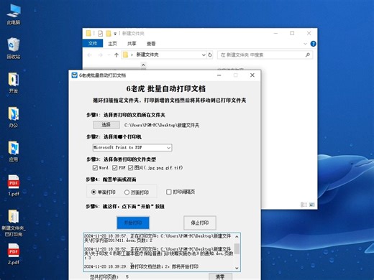Screen dimensions: 374x280
Task: Click log line 待打印文档总数: 2
Action: pyautogui.click(x=141, y=266)
